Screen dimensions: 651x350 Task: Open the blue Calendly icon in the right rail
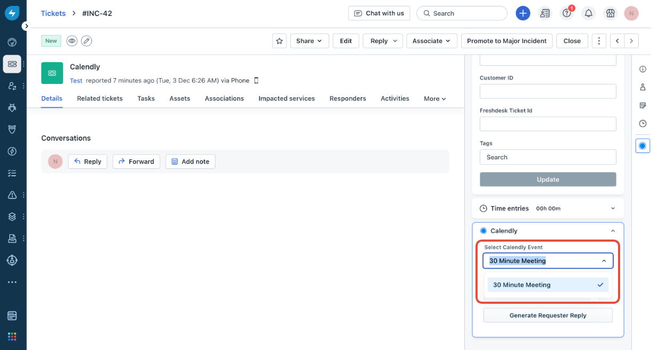(642, 146)
